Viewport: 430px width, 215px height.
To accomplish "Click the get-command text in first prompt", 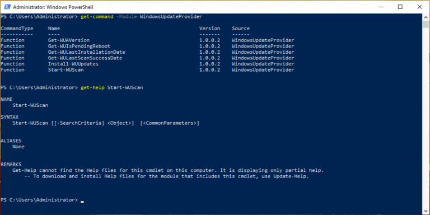I will 97,17.
